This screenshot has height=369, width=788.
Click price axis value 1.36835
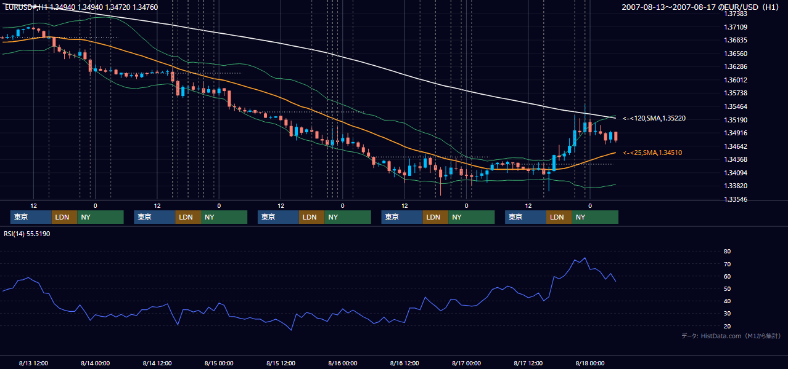click(x=736, y=40)
